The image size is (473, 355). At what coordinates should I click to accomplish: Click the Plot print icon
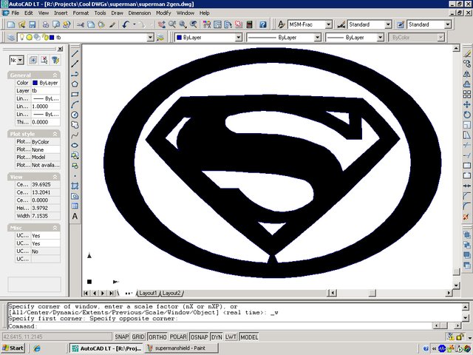(46, 24)
